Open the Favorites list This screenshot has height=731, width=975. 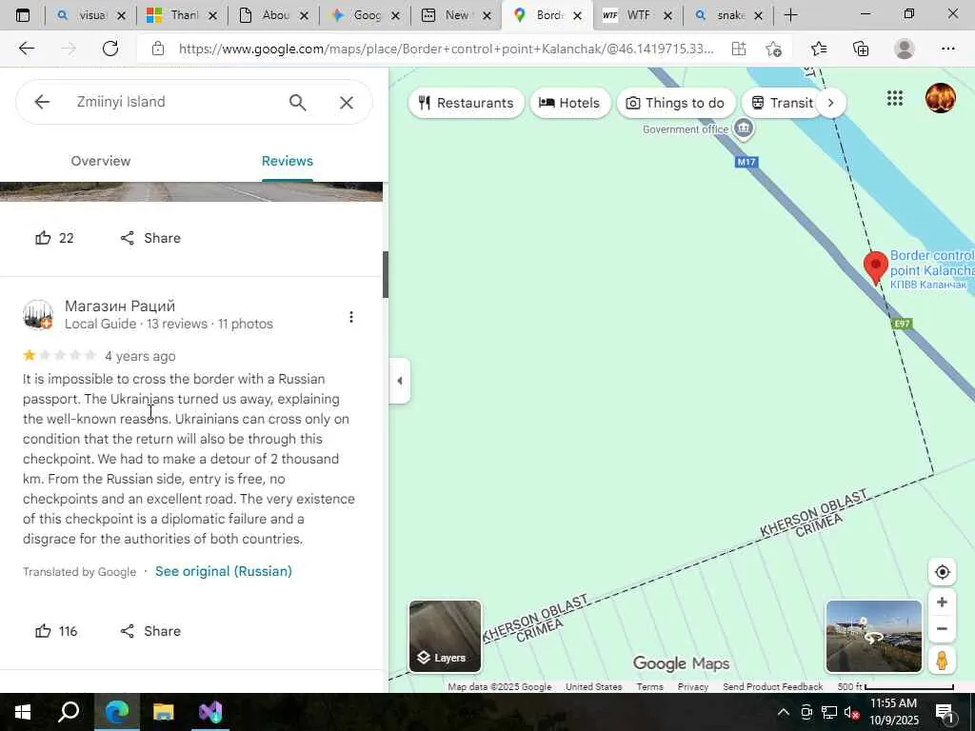coord(819,49)
